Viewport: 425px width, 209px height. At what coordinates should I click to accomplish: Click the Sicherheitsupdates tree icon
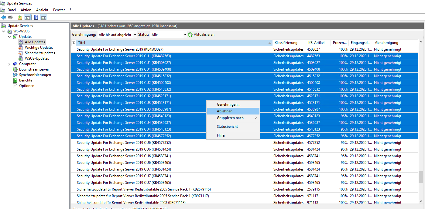pos(21,53)
